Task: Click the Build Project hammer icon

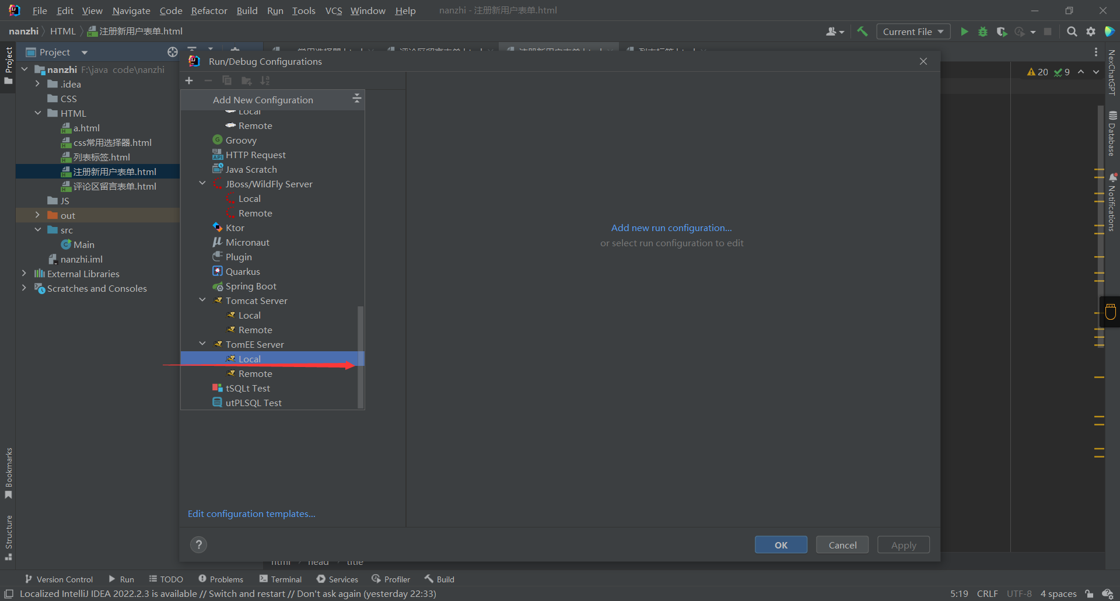Action: click(x=862, y=32)
